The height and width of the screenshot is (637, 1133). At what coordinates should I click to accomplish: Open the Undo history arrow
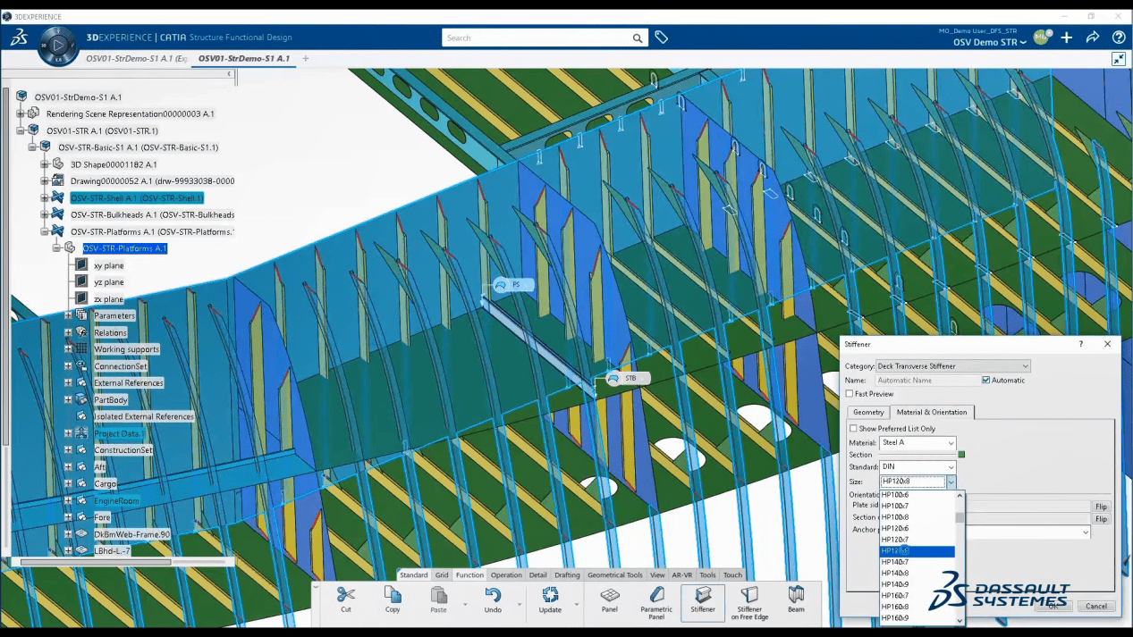(520, 605)
